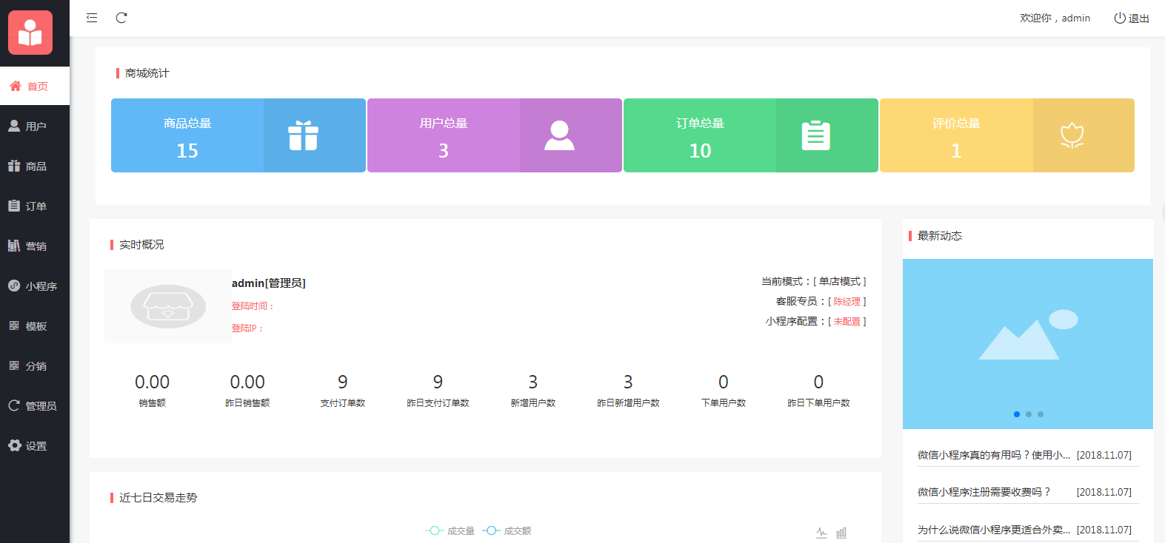The height and width of the screenshot is (543, 1165).
Task: Click the 商品总量 15 statistic card
Action: 238,135
